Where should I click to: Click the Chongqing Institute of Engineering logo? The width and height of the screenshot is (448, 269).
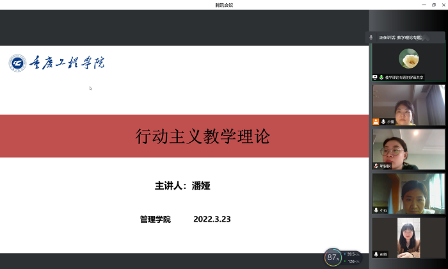57,63
